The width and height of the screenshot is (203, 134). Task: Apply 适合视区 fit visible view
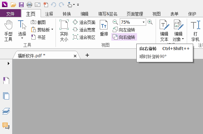84,37
